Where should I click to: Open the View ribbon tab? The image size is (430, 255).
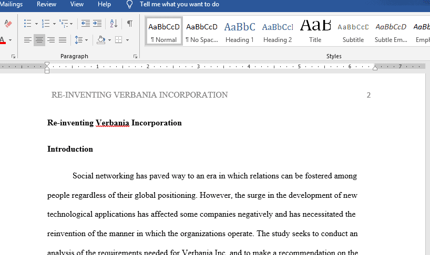tap(77, 4)
